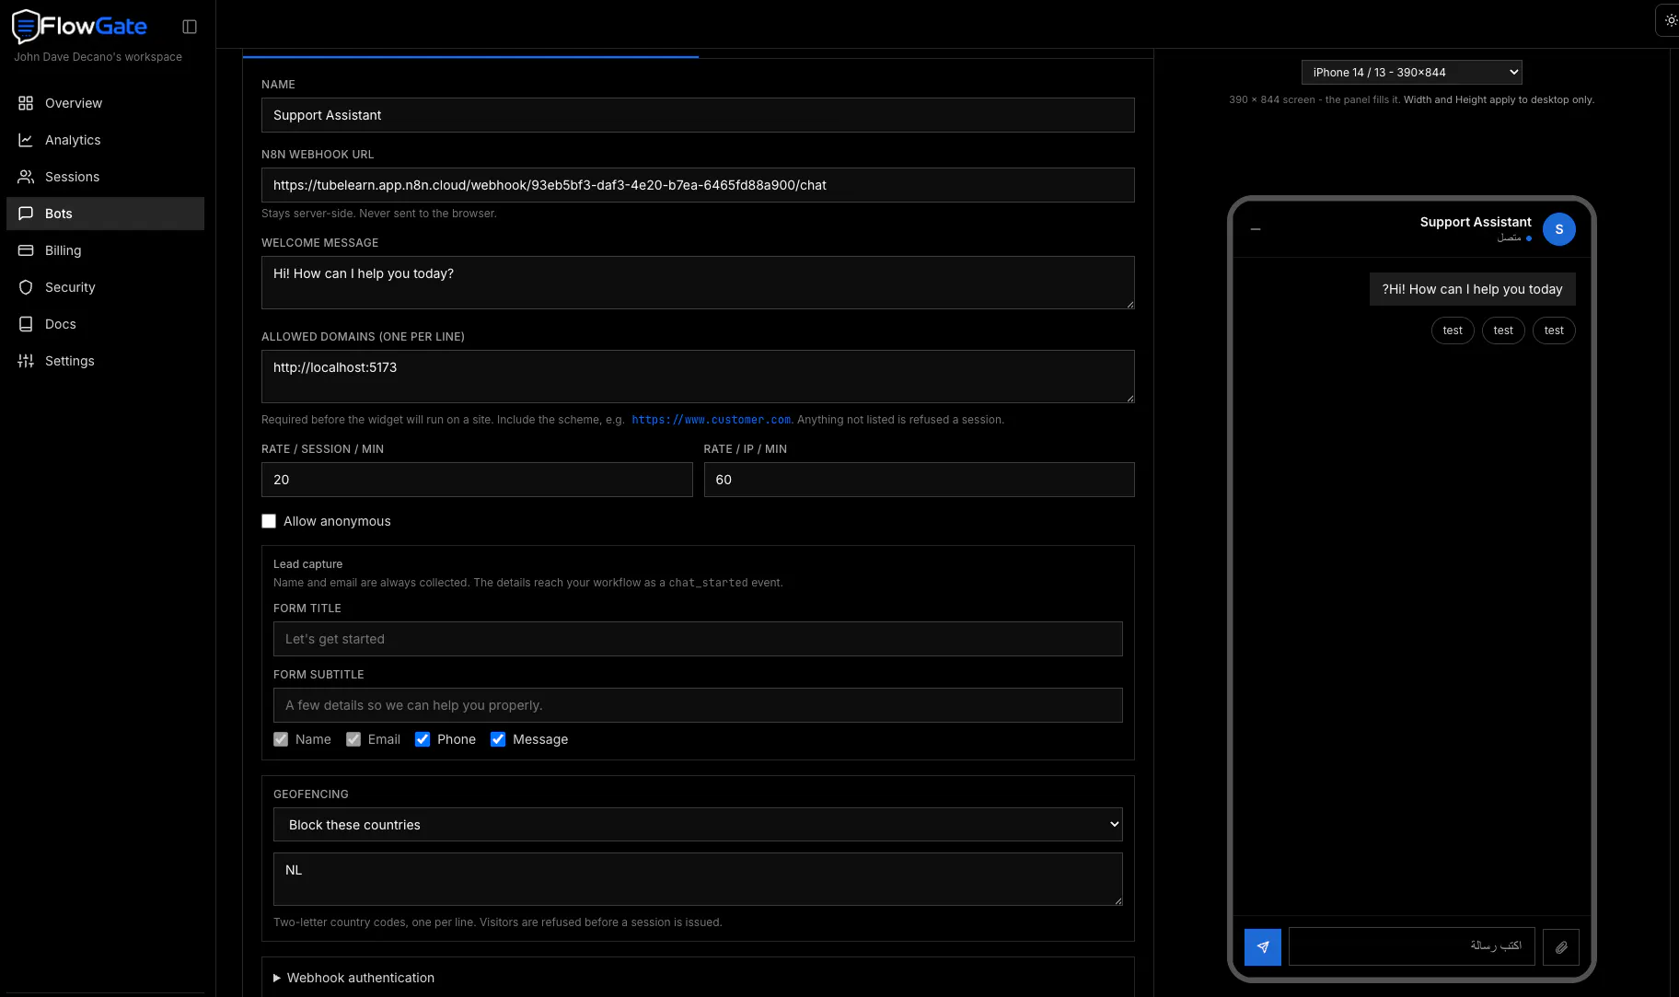Click the disabled Email checkbox

click(353, 739)
